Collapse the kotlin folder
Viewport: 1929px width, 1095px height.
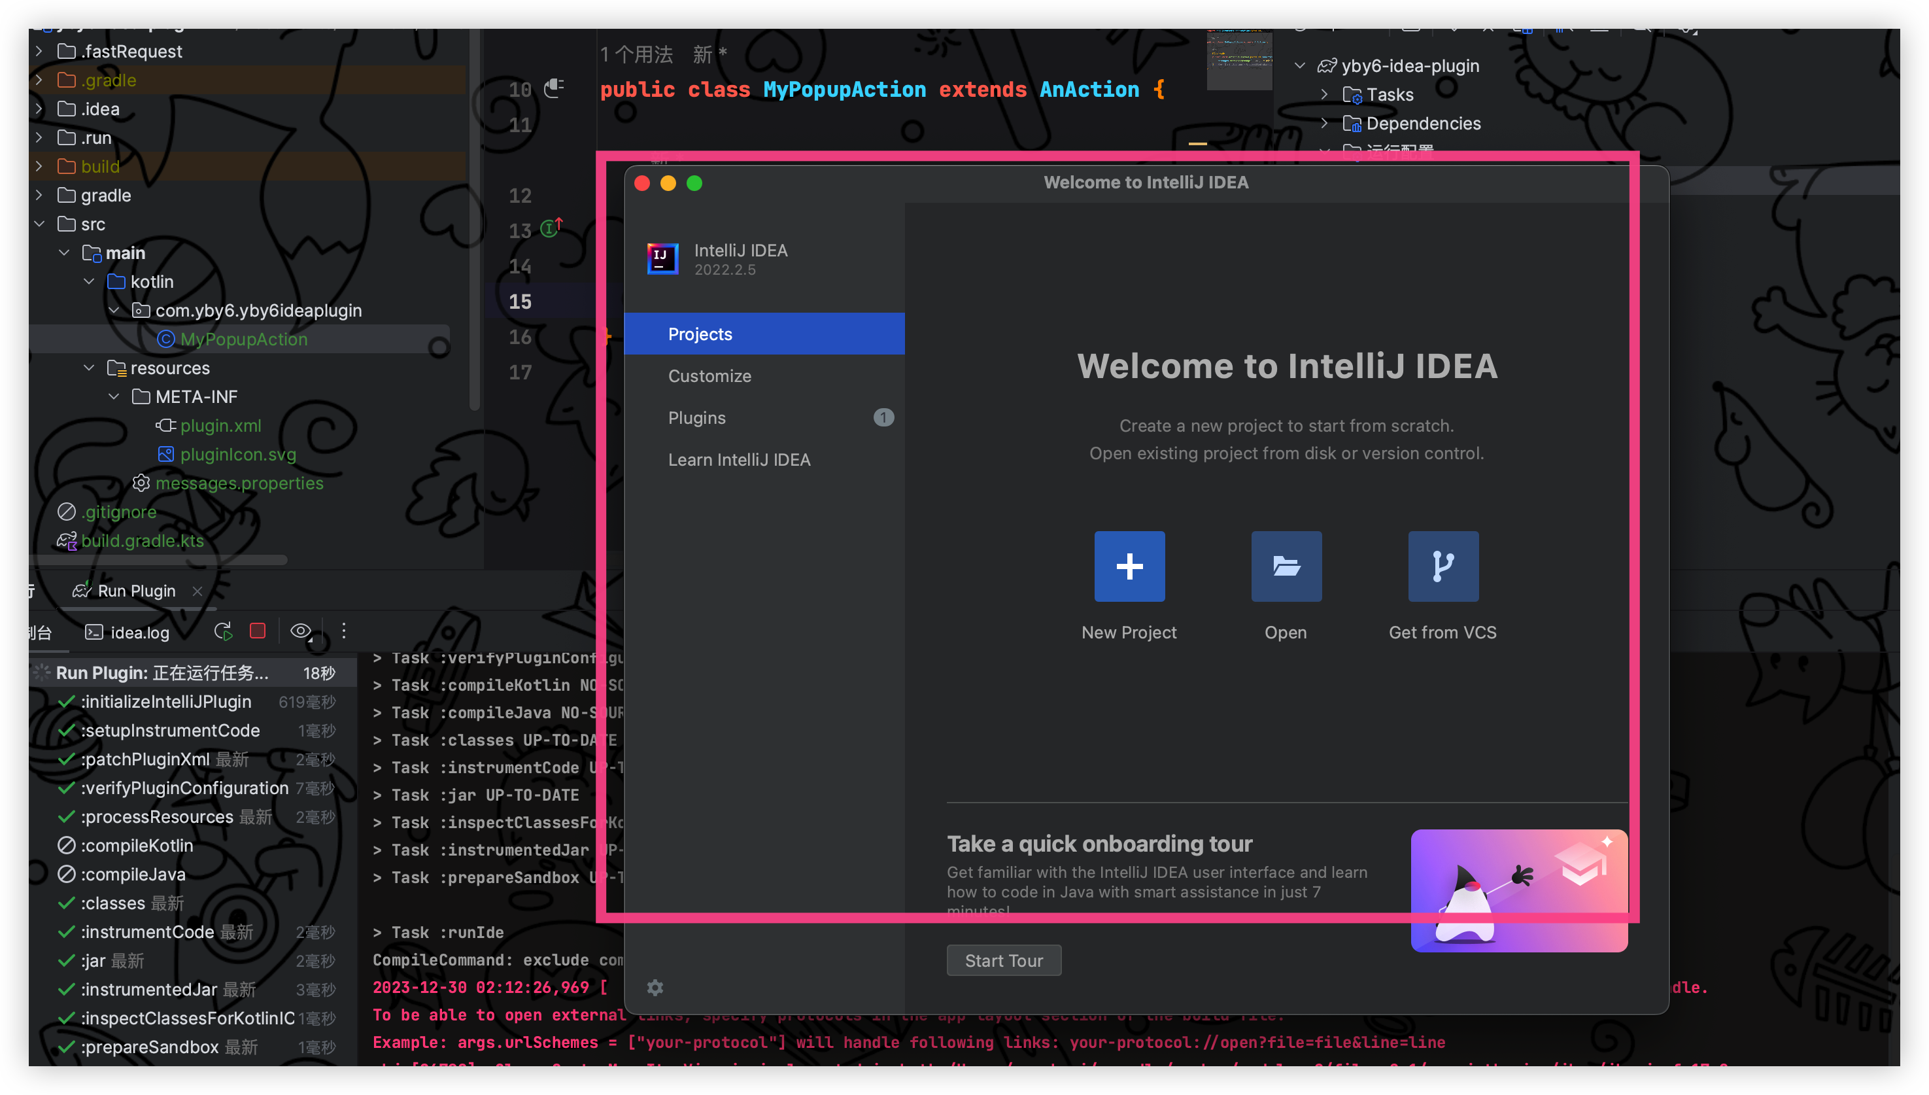pyautogui.click(x=89, y=281)
